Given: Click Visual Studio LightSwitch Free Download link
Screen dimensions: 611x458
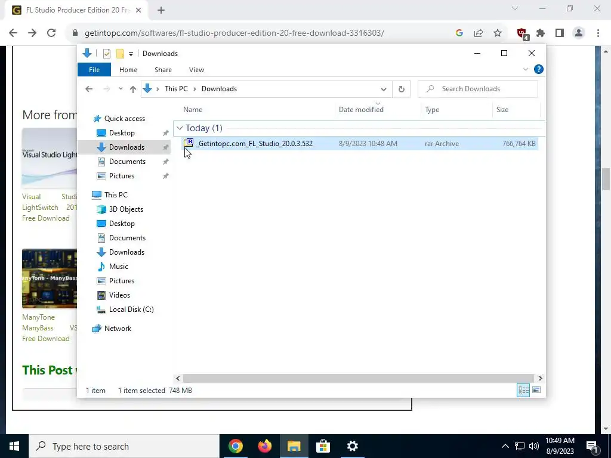Looking at the screenshot, I should [x=50, y=208].
